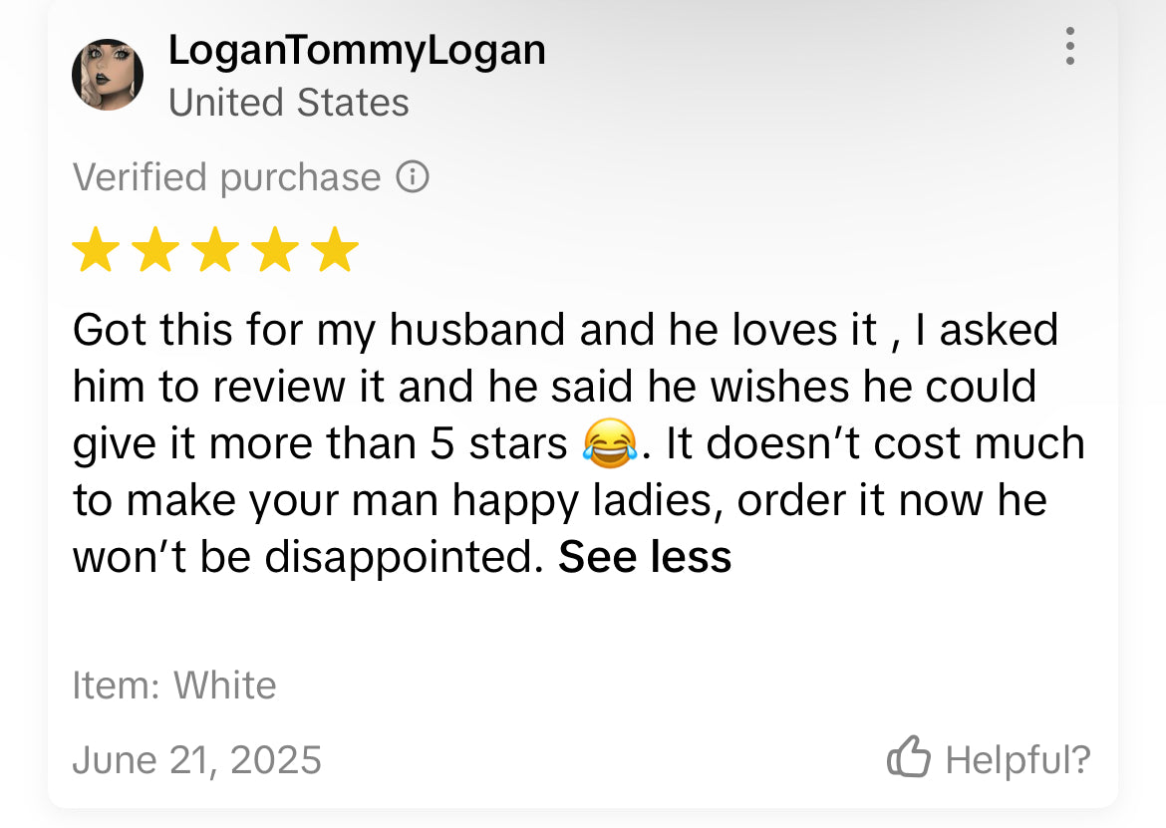Click the review text beginning "Got this"
Viewport: 1166px width, 828px height.
[564, 330]
